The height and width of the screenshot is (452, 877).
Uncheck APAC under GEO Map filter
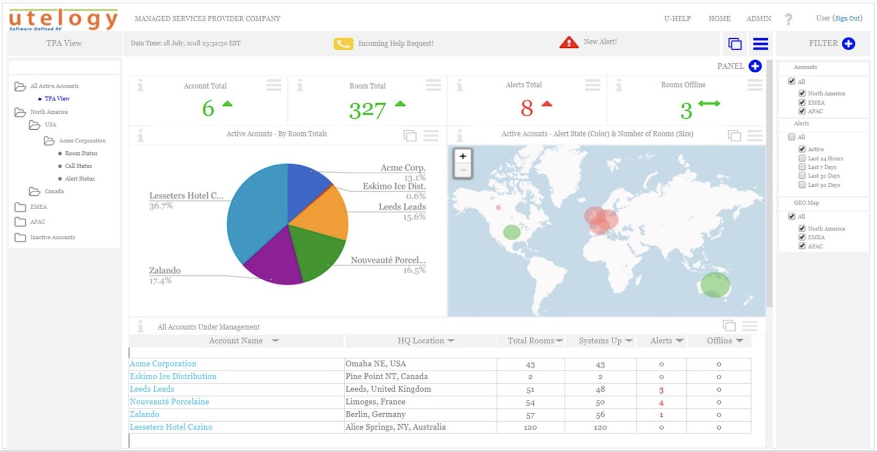point(802,246)
